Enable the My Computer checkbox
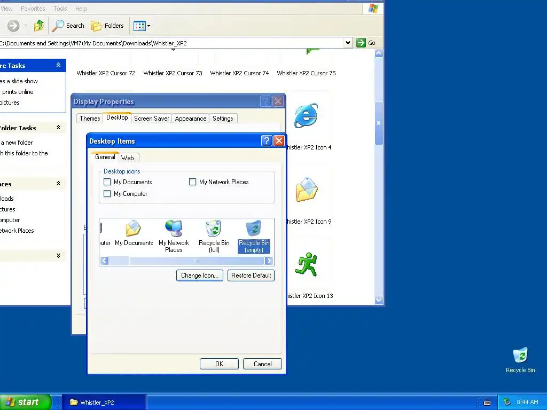Image resolution: width=547 pixels, height=410 pixels. pyautogui.click(x=107, y=193)
